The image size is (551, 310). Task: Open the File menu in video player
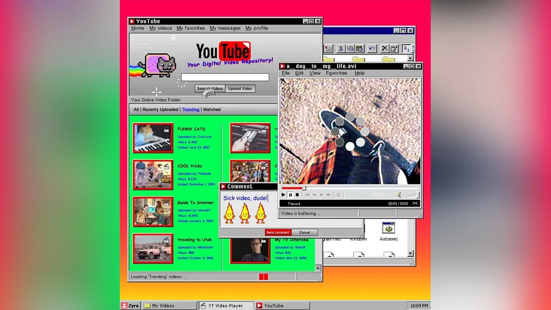(x=286, y=73)
